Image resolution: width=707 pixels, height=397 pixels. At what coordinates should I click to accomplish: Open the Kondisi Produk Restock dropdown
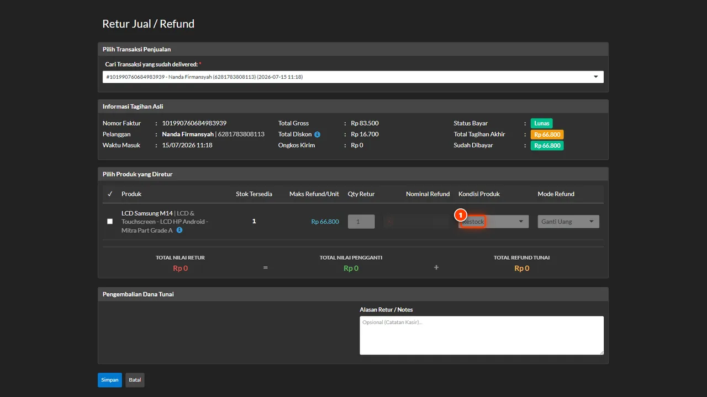[x=493, y=222]
